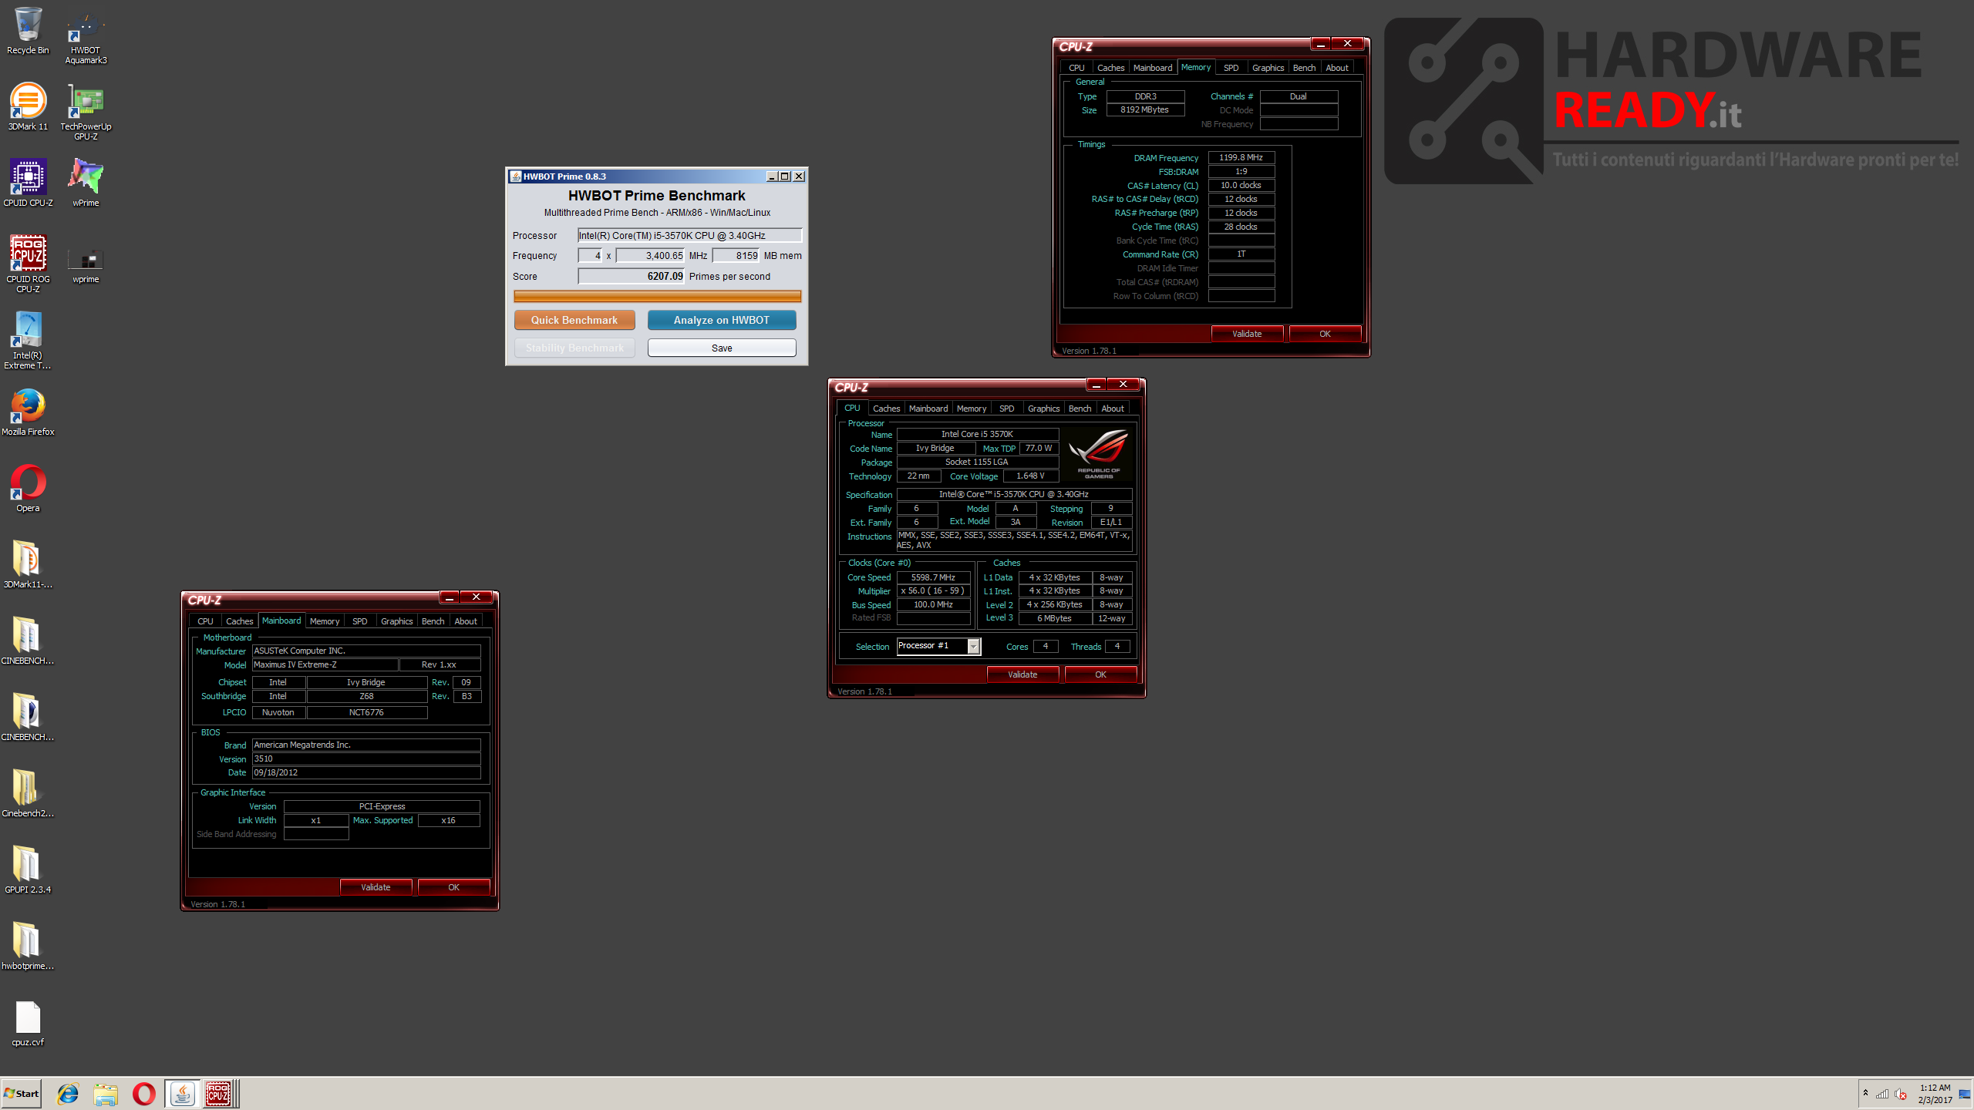Open Memory tab in Mainboard CPU-Z window
Image resolution: width=1974 pixels, height=1110 pixels.
[x=325, y=621]
